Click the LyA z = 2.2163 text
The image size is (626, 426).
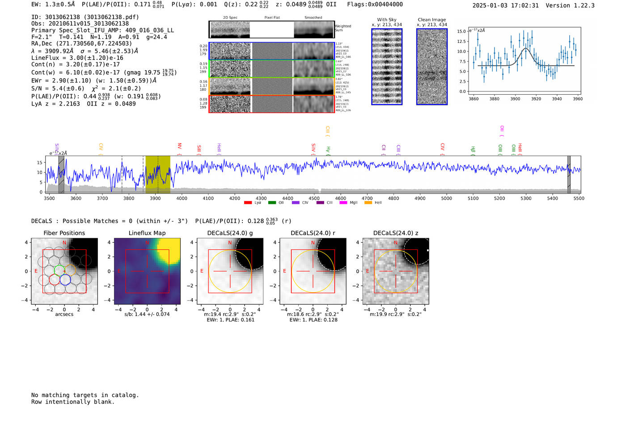pos(55,104)
